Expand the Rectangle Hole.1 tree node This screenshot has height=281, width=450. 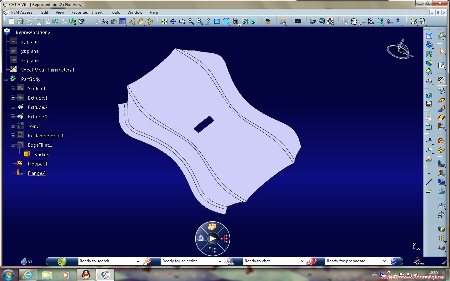[x=13, y=136]
